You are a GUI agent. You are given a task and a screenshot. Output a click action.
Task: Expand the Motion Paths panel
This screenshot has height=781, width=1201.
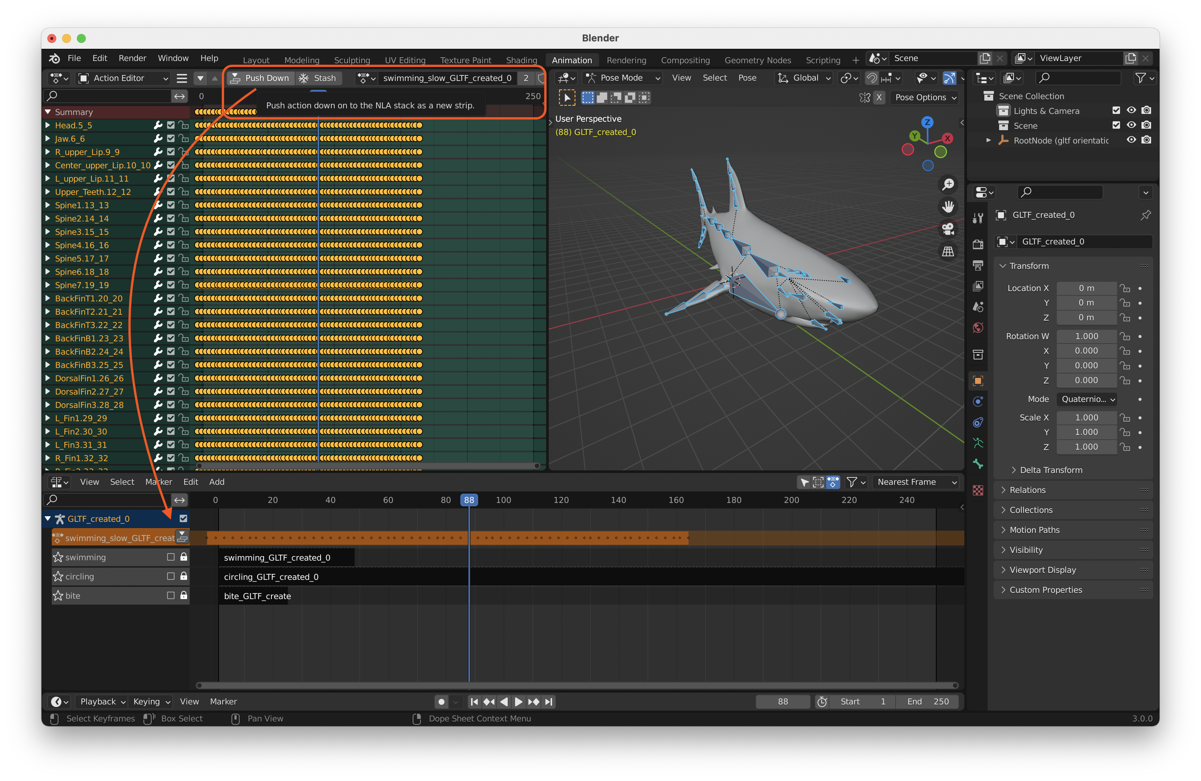[x=1073, y=530]
